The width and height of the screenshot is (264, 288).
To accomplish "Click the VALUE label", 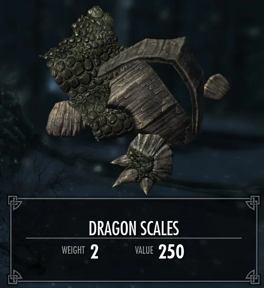I will 144,250.
